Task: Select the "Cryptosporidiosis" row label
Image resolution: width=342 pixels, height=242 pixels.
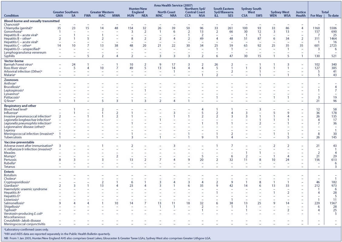Action: pyautogui.click(x=17, y=182)
